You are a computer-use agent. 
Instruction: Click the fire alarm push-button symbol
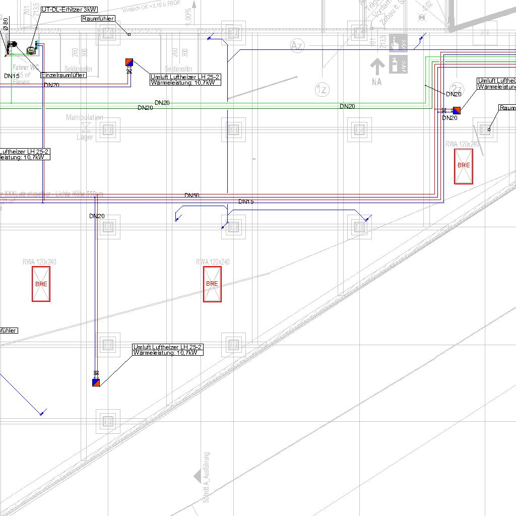tap(398, 43)
